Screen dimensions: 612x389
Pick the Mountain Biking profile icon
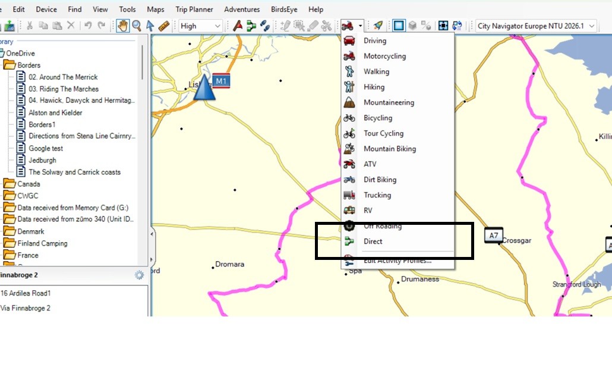[x=349, y=149]
